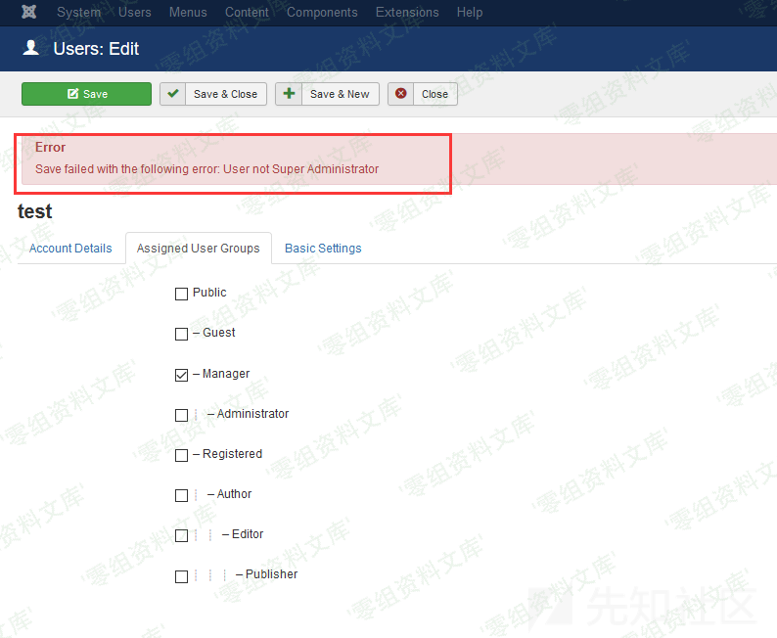Select the Publisher group checkbox

click(x=181, y=576)
